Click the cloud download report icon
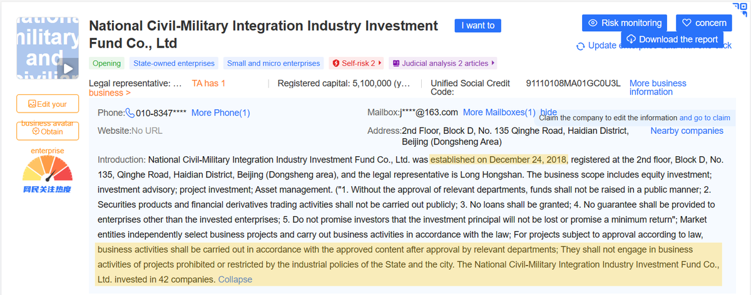 point(631,39)
